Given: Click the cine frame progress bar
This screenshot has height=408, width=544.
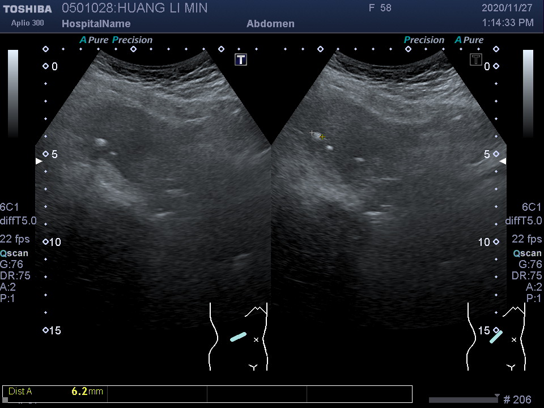Looking at the screenshot, I should pyautogui.click(x=463, y=400).
